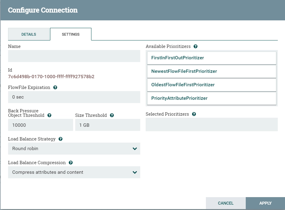Click the Load Balance Strategy help icon

[x=61, y=139]
